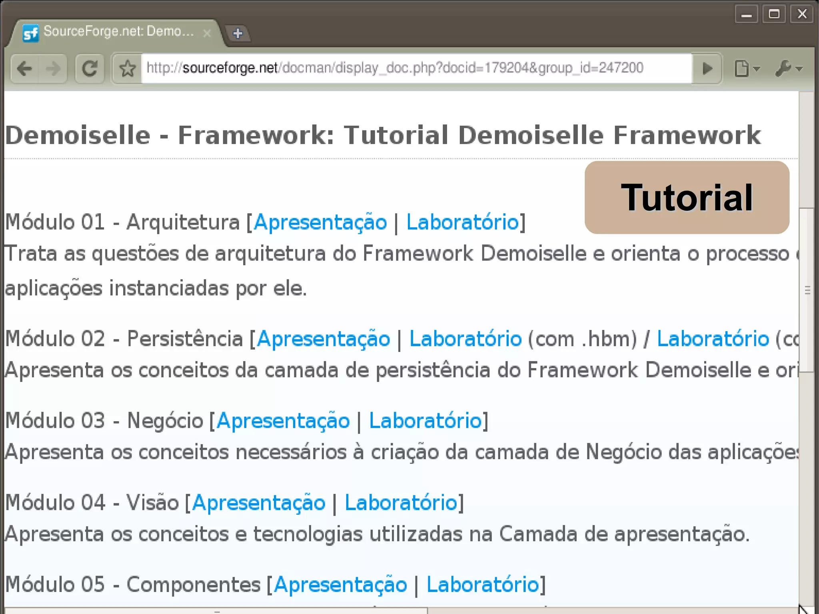Click the text 'Módulo 03 - Negócio'
The height and width of the screenshot is (614, 819).
[104, 421]
